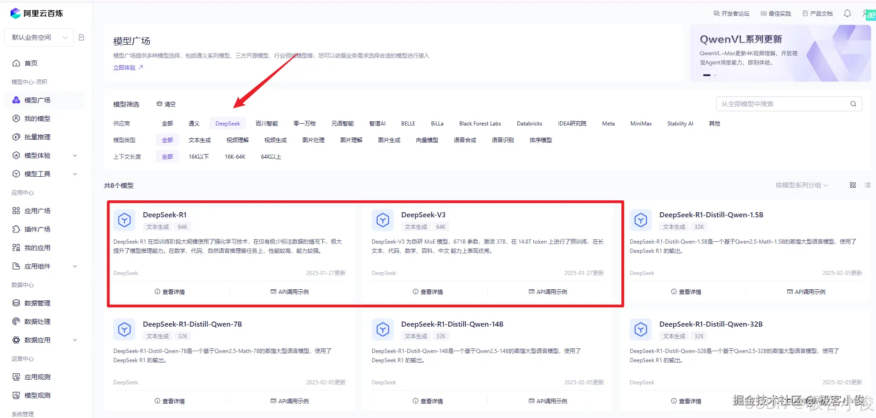The height and width of the screenshot is (418, 876).
Task: Filter context length to 64K以上
Action: [271, 157]
